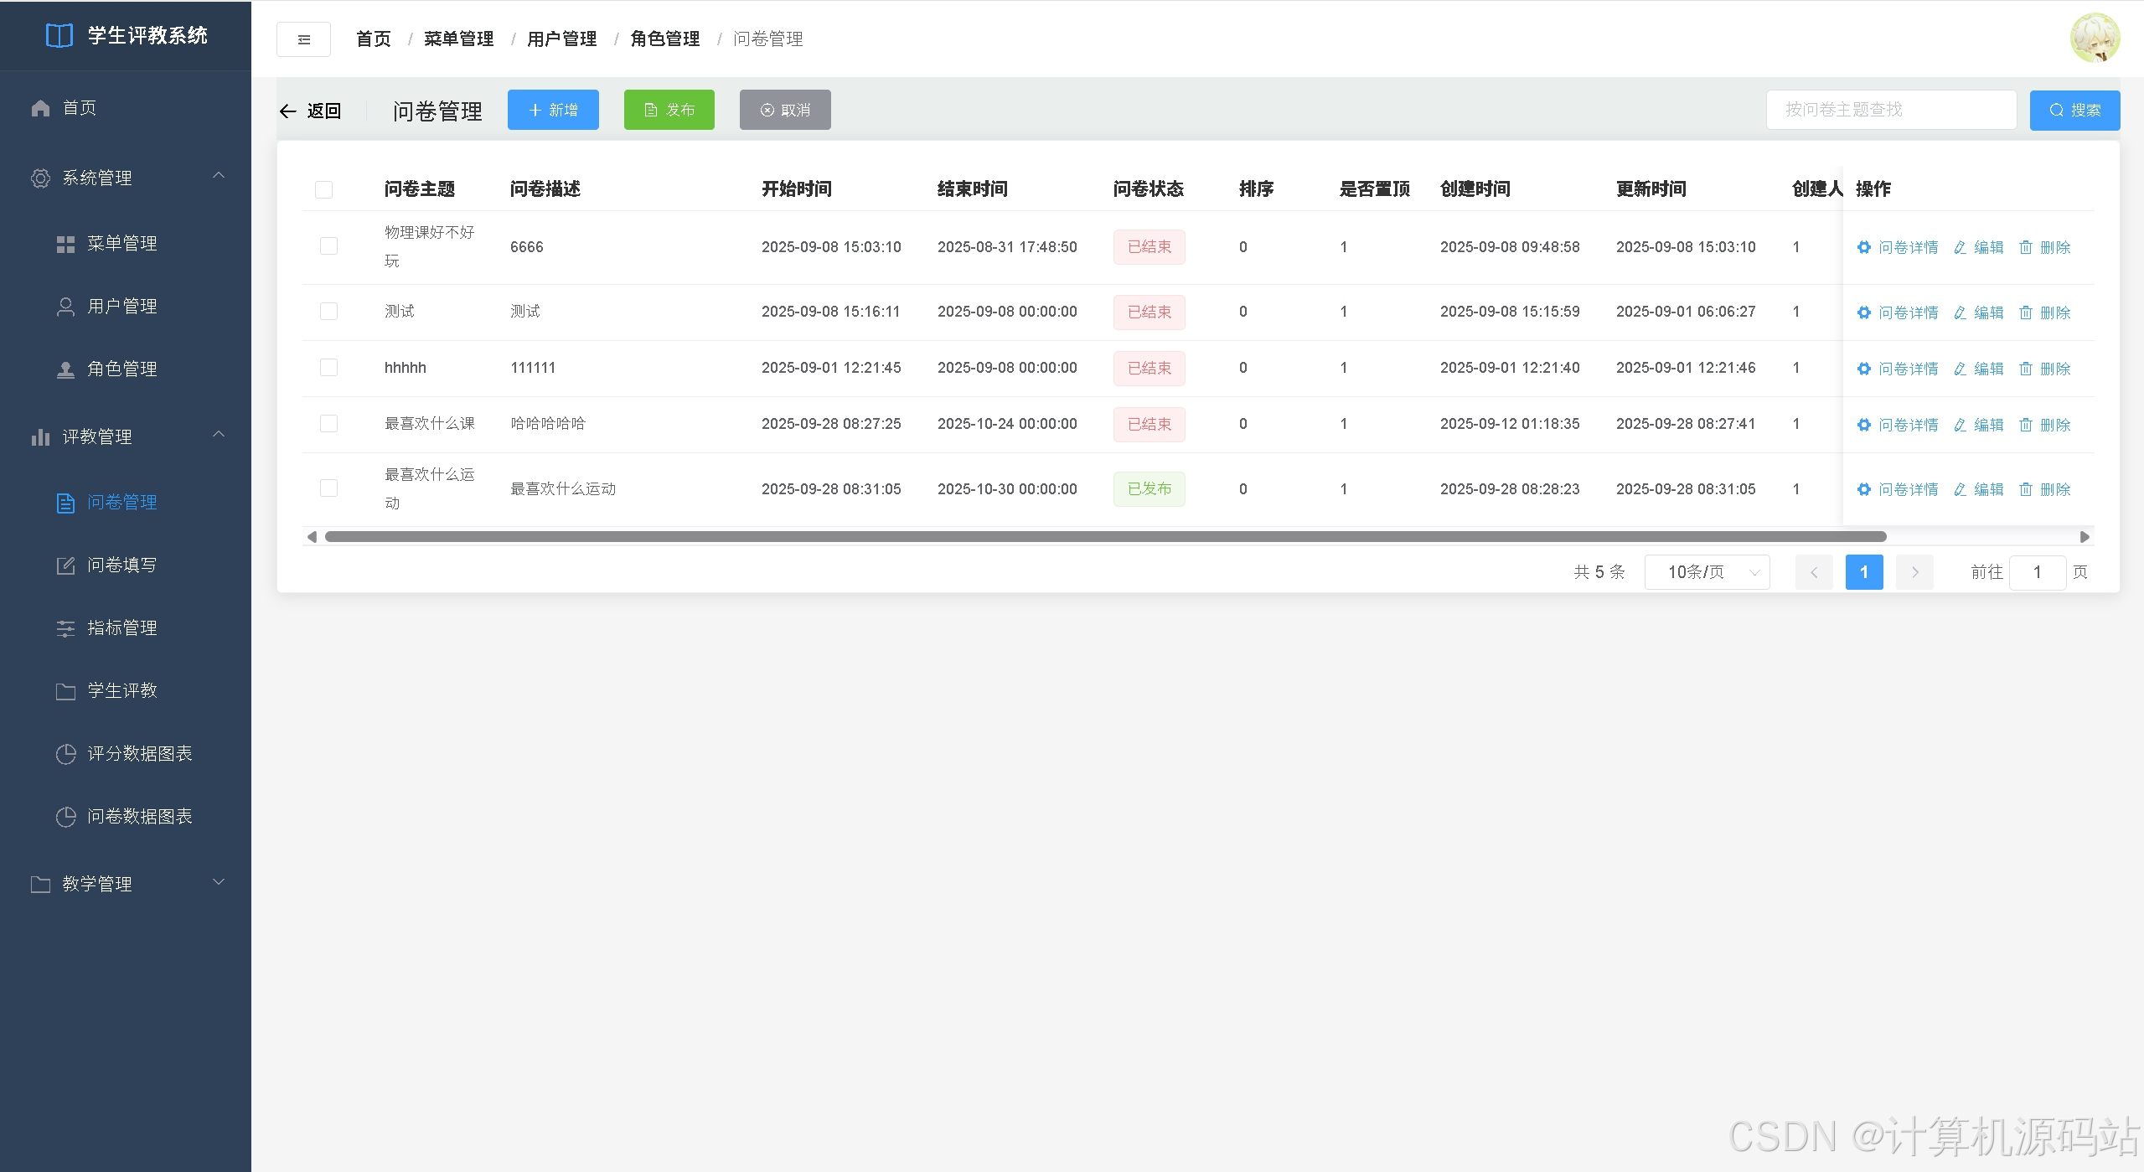Screen dimensions: 2144x1172
Task: Click the home icon beside 首页 in sidebar
Action: 40,108
